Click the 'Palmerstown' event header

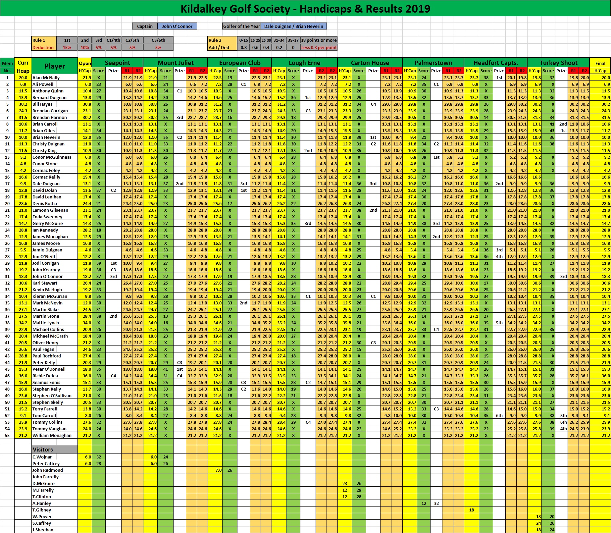(433, 63)
